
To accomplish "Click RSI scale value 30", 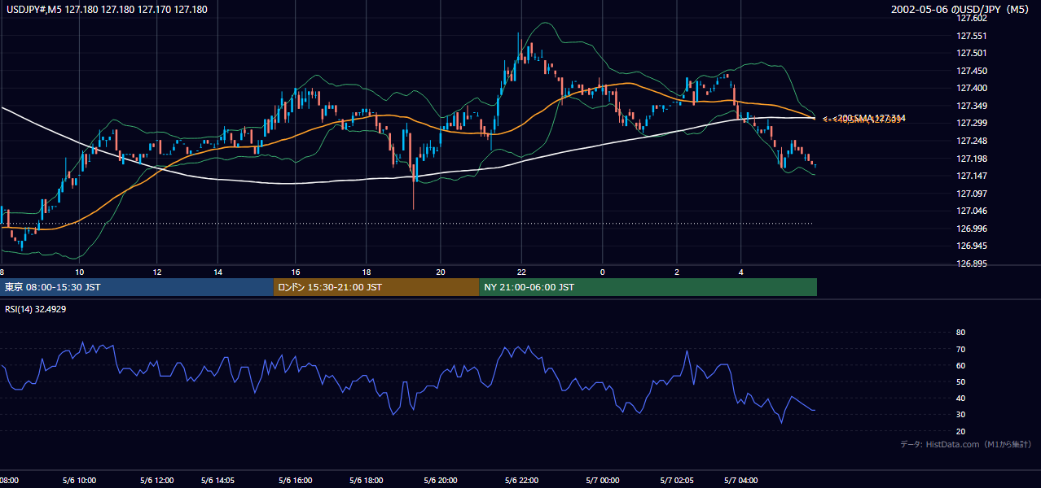I will [960, 415].
